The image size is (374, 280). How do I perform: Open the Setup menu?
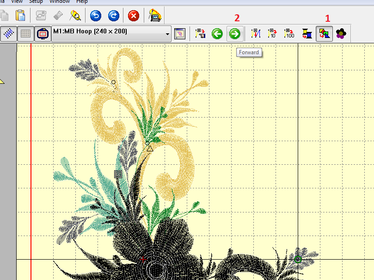36,2
